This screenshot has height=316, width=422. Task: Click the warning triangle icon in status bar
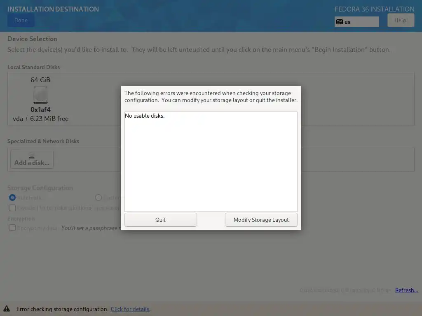click(x=7, y=309)
